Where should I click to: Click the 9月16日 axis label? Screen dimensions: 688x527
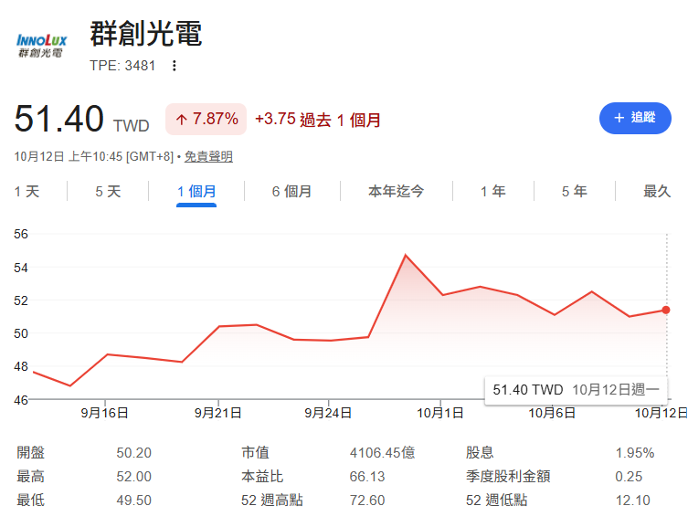coord(104,413)
